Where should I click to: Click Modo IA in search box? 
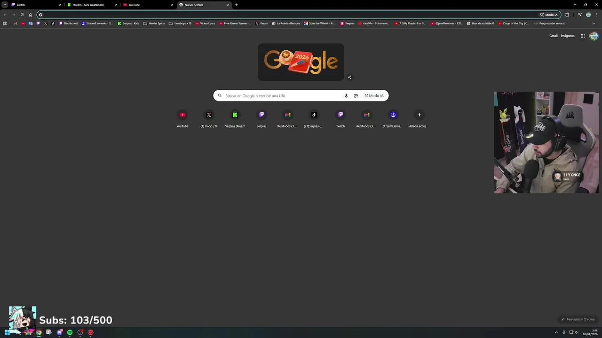pos(374,96)
